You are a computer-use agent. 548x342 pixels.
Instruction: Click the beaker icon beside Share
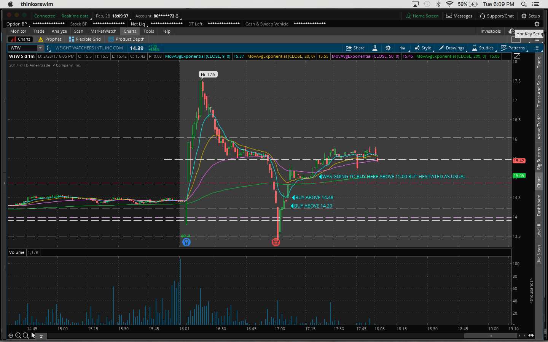375,48
